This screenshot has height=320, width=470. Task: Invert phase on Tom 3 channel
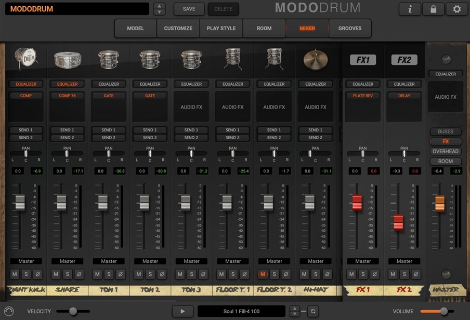[x=203, y=274]
